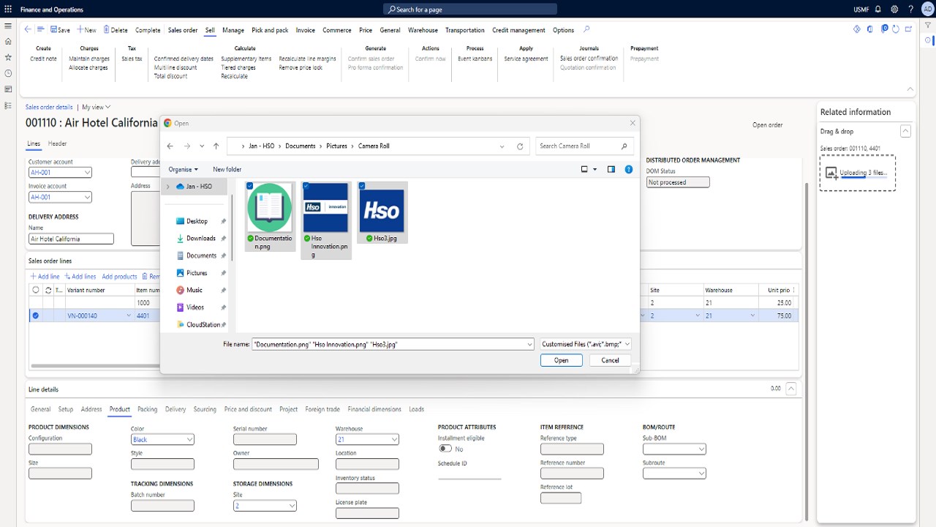Open Power Apps diamond icon
This screenshot has width=936, height=527.
(x=857, y=29)
